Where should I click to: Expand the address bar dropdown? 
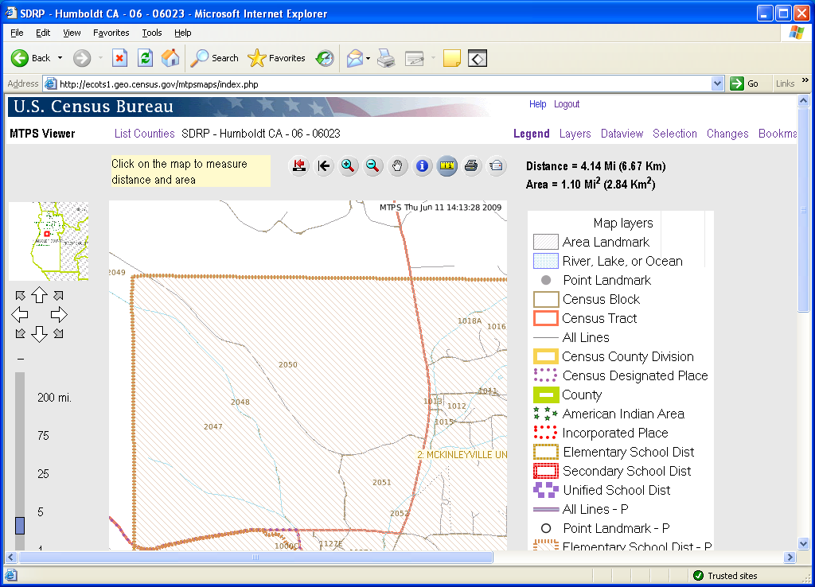pos(717,84)
